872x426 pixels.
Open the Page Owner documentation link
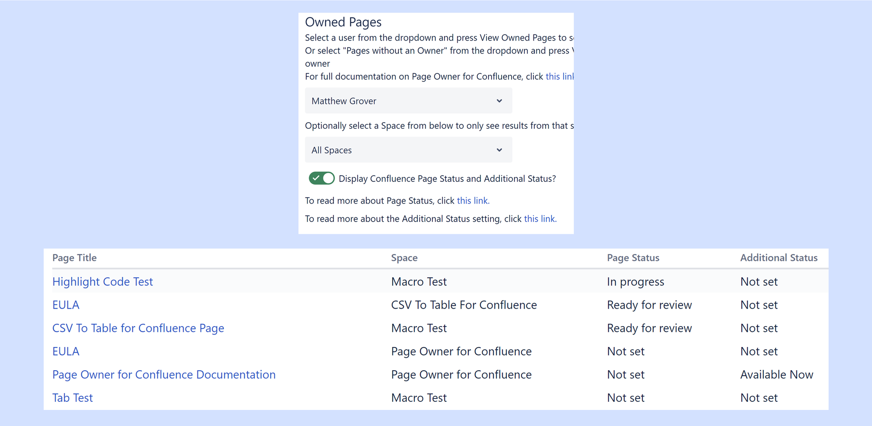pyautogui.click(x=560, y=76)
